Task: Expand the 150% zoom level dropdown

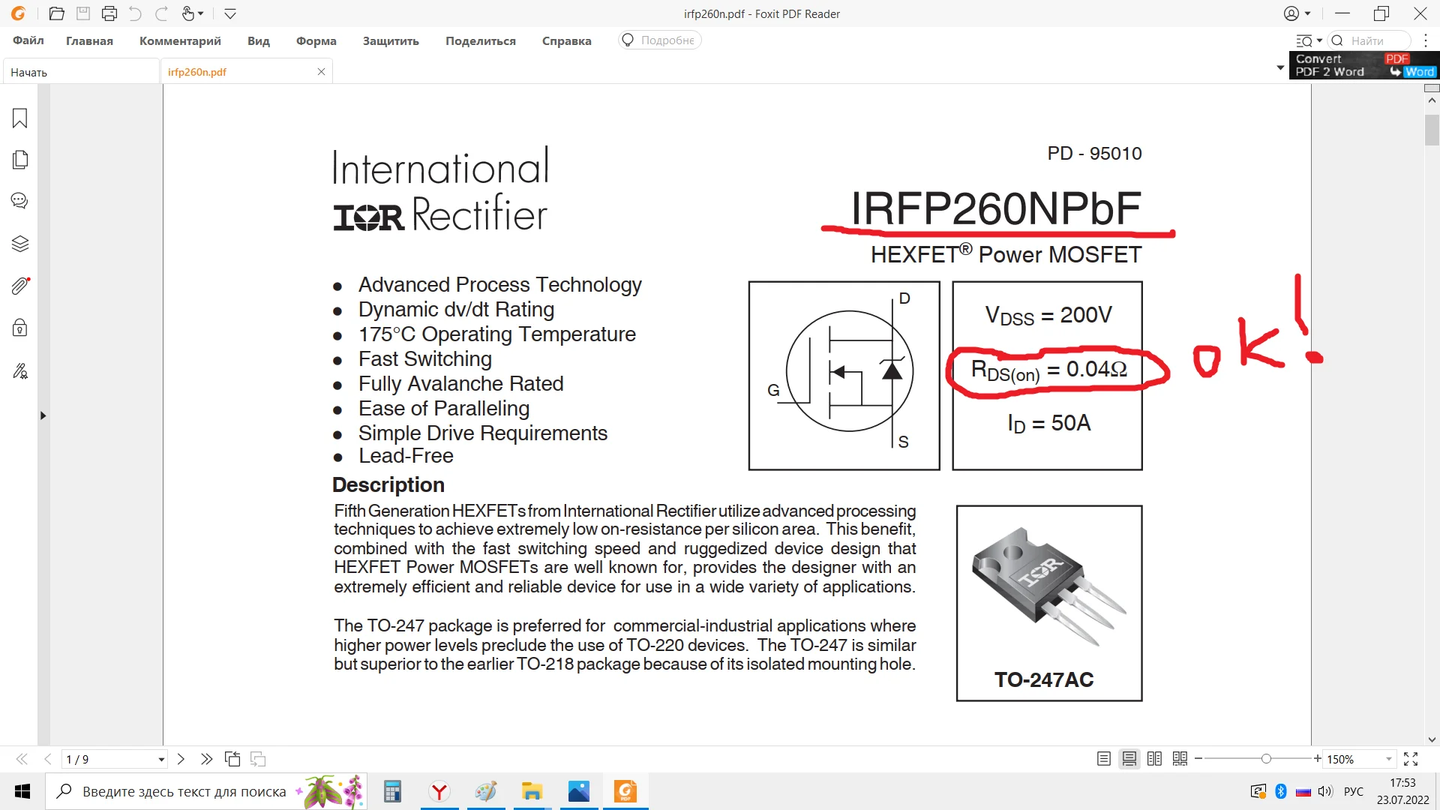Action: point(1388,759)
